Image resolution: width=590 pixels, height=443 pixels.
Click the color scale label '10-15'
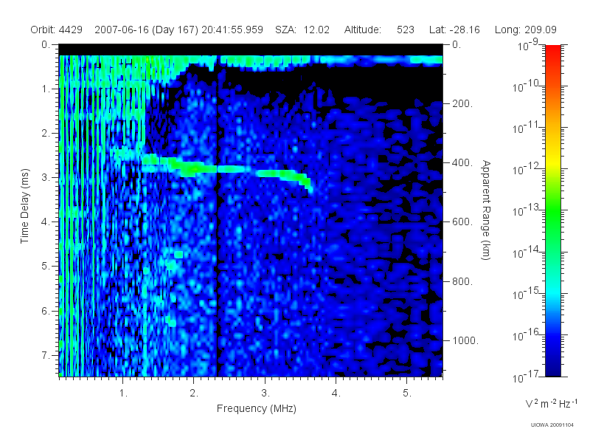(x=526, y=293)
